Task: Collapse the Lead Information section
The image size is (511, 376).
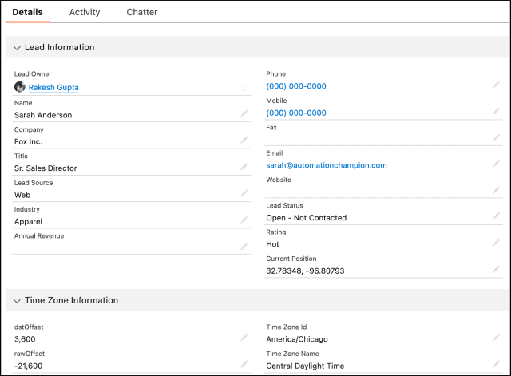Action: pyautogui.click(x=17, y=48)
